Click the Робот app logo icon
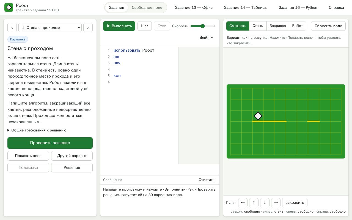This screenshot has width=352, height=220. [x=9, y=7]
